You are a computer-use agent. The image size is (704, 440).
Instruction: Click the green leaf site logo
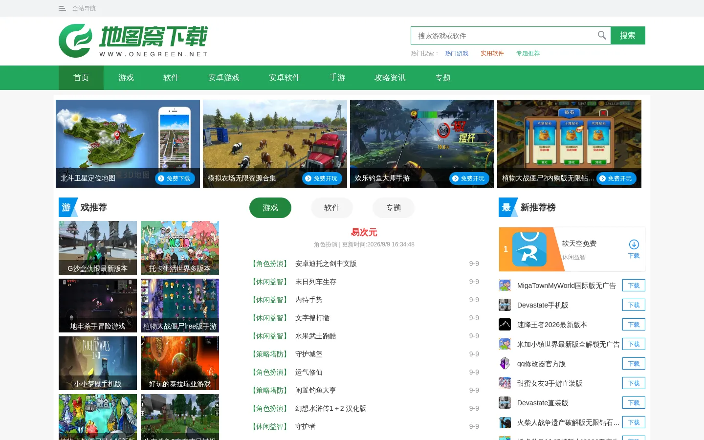pyautogui.click(x=75, y=41)
